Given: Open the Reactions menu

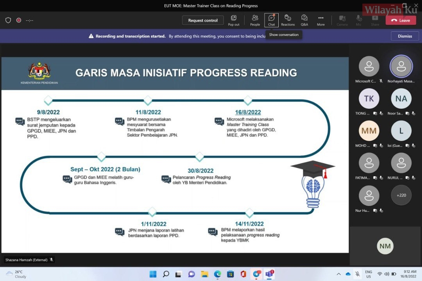Looking at the screenshot, I should [x=288, y=20].
